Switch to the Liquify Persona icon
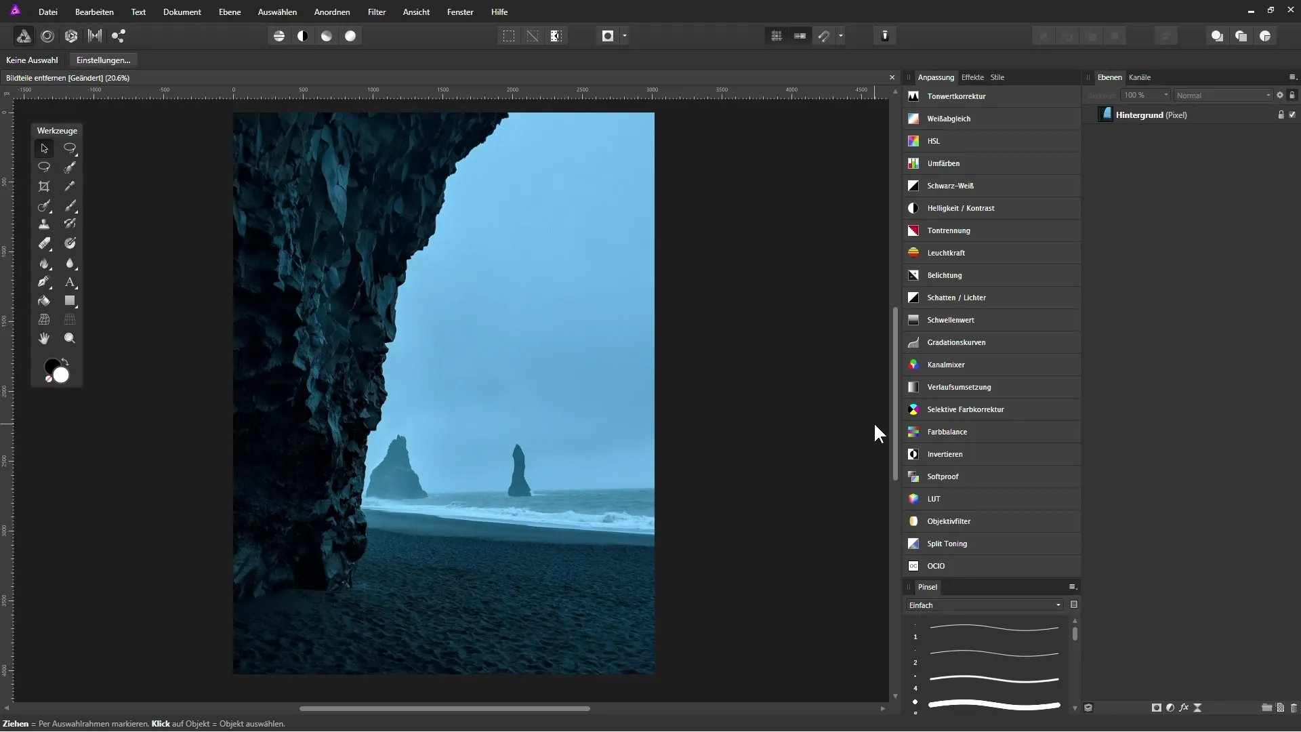The image size is (1301, 732). [x=47, y=36]
